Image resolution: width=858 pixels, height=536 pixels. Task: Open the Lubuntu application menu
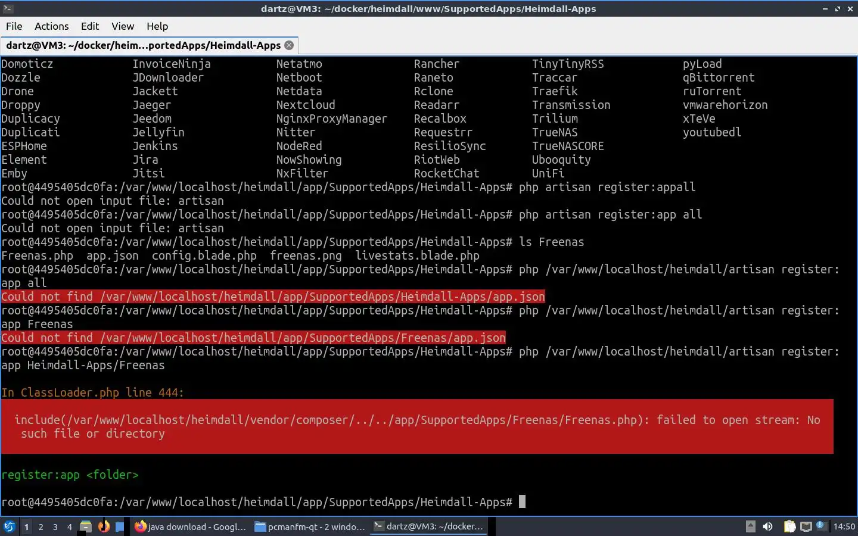point(9,526)
